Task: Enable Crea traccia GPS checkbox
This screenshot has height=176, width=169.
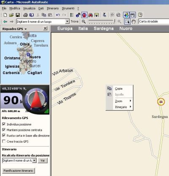Action: pyautogui.click(x=4, y=141)
